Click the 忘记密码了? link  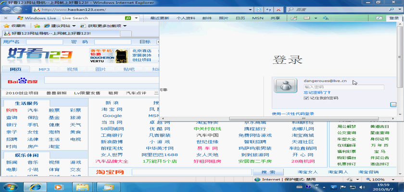(316, 92)
